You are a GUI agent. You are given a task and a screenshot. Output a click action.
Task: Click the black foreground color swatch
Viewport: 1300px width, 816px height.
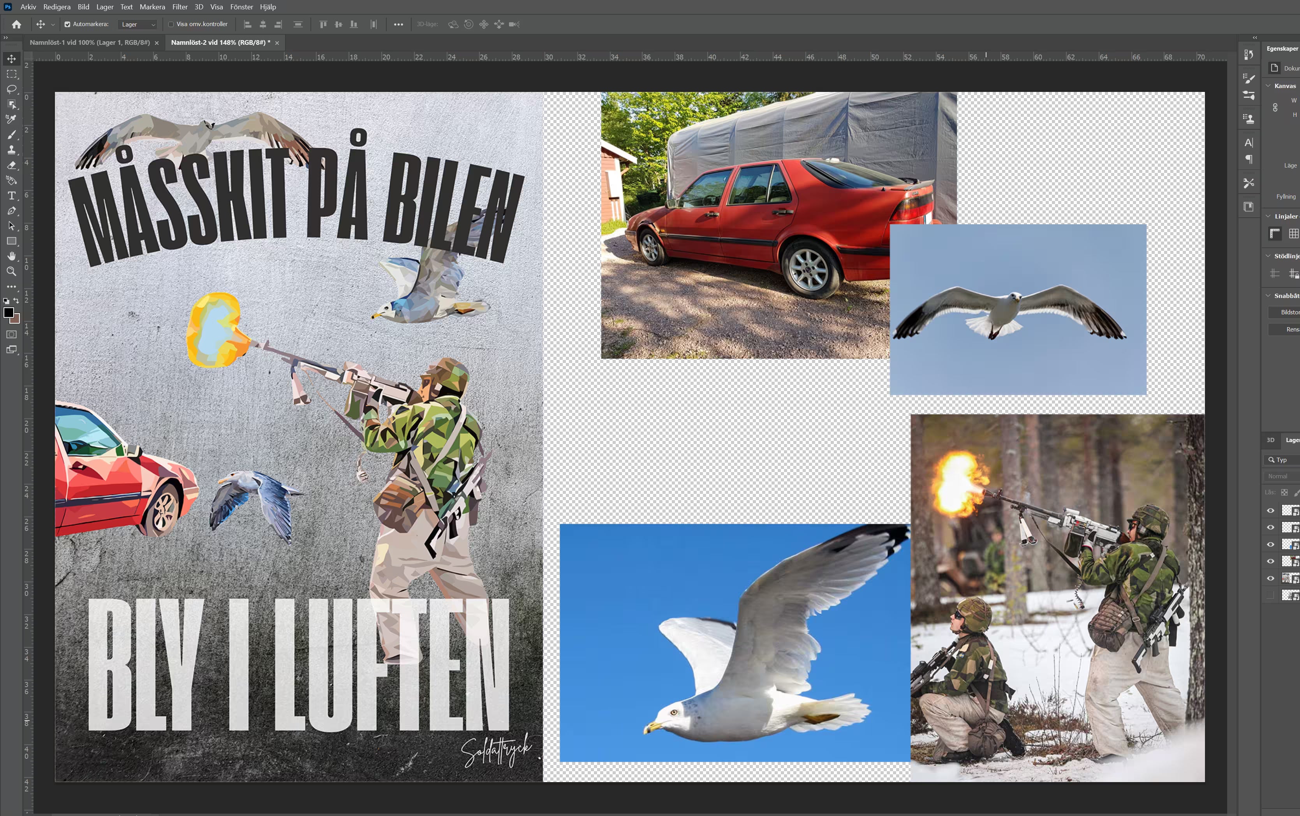pyautogui.click(x=9, y=312)
